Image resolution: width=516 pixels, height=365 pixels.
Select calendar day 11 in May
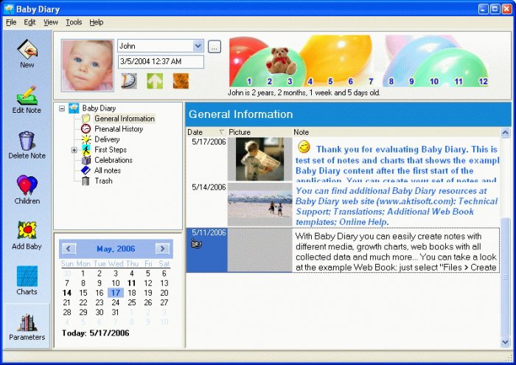click(132, 283)
